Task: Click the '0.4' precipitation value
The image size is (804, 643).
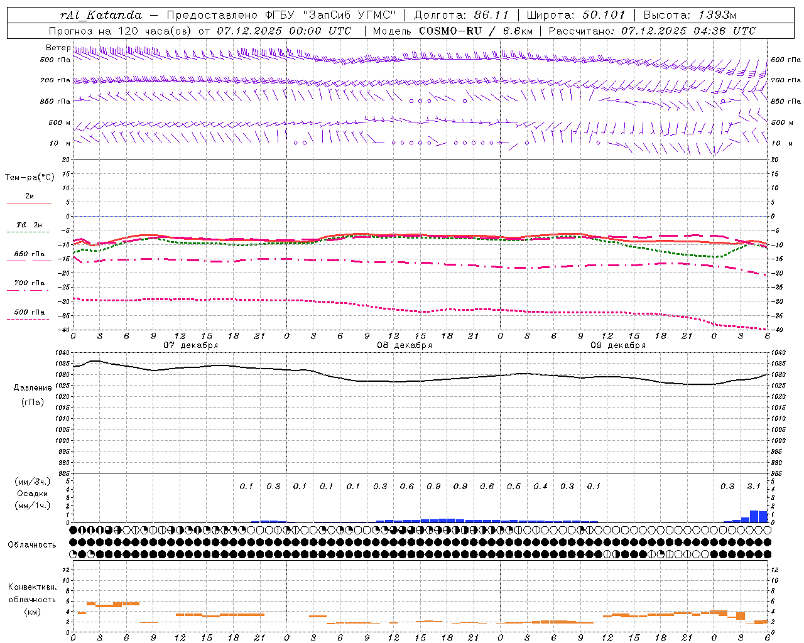Action: [540, 486]
